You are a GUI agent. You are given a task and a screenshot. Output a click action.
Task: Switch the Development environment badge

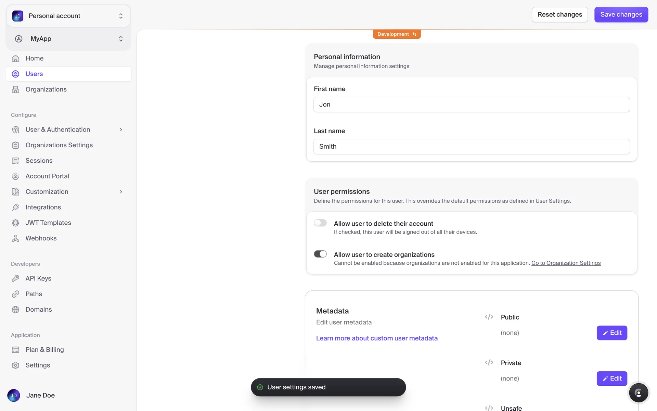coord(397,34)
